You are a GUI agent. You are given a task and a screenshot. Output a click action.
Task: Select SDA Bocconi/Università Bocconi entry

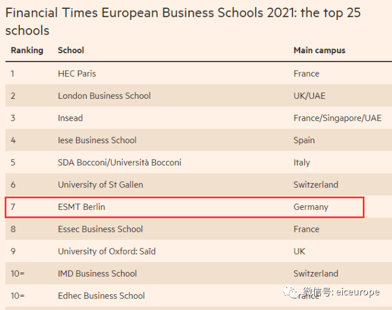coord(119,163)
